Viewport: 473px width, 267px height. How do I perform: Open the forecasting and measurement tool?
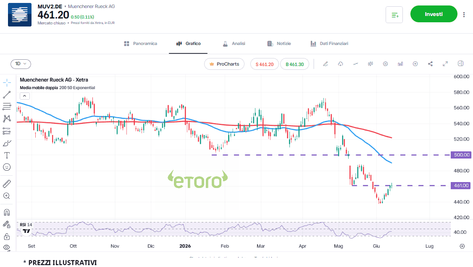tap(7, 131)
